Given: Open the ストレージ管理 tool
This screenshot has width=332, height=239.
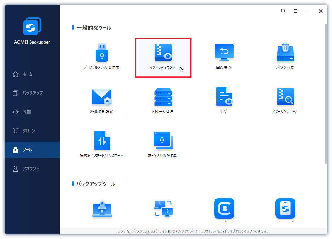Looking at the screenshot, I should click(x=163, y=101).
